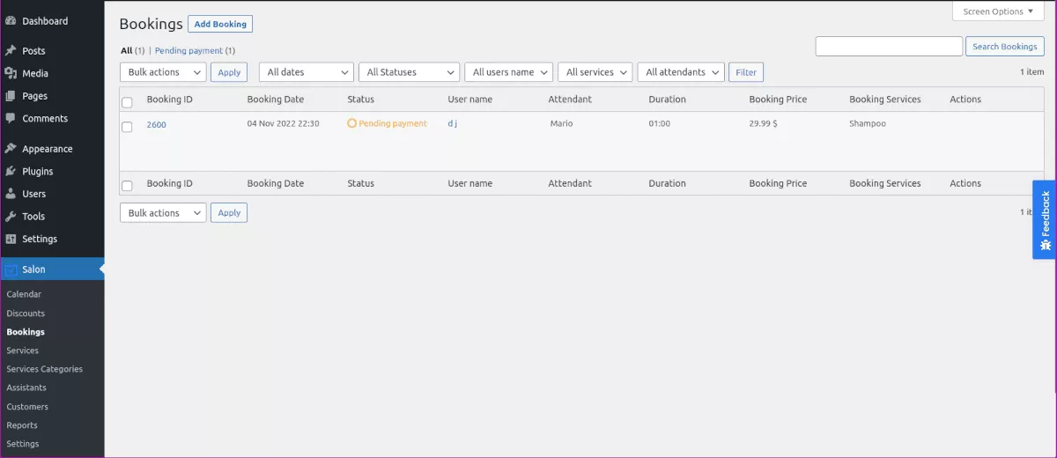Open the All Statuses dropdown

pyautogui.click(x=410, y=72)
